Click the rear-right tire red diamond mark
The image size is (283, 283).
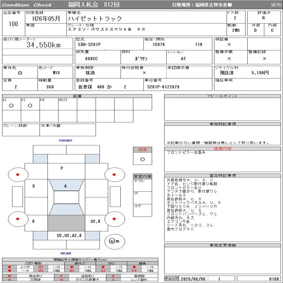(114, 219)
